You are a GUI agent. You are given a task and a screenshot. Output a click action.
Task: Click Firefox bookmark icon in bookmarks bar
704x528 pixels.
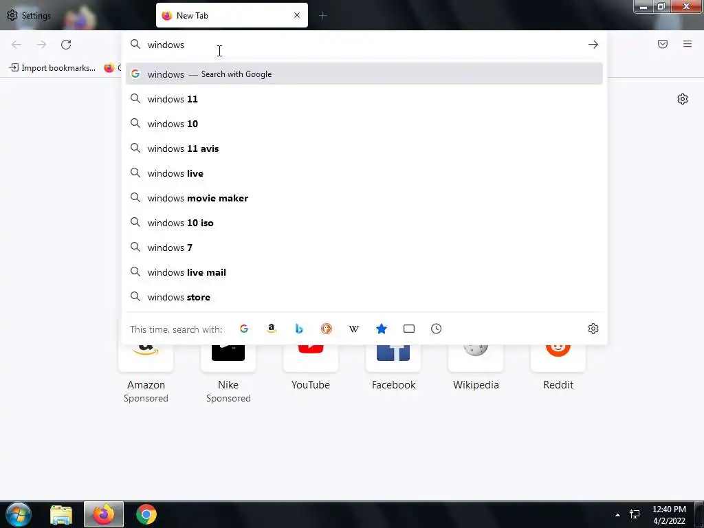[x=109, y=68]
